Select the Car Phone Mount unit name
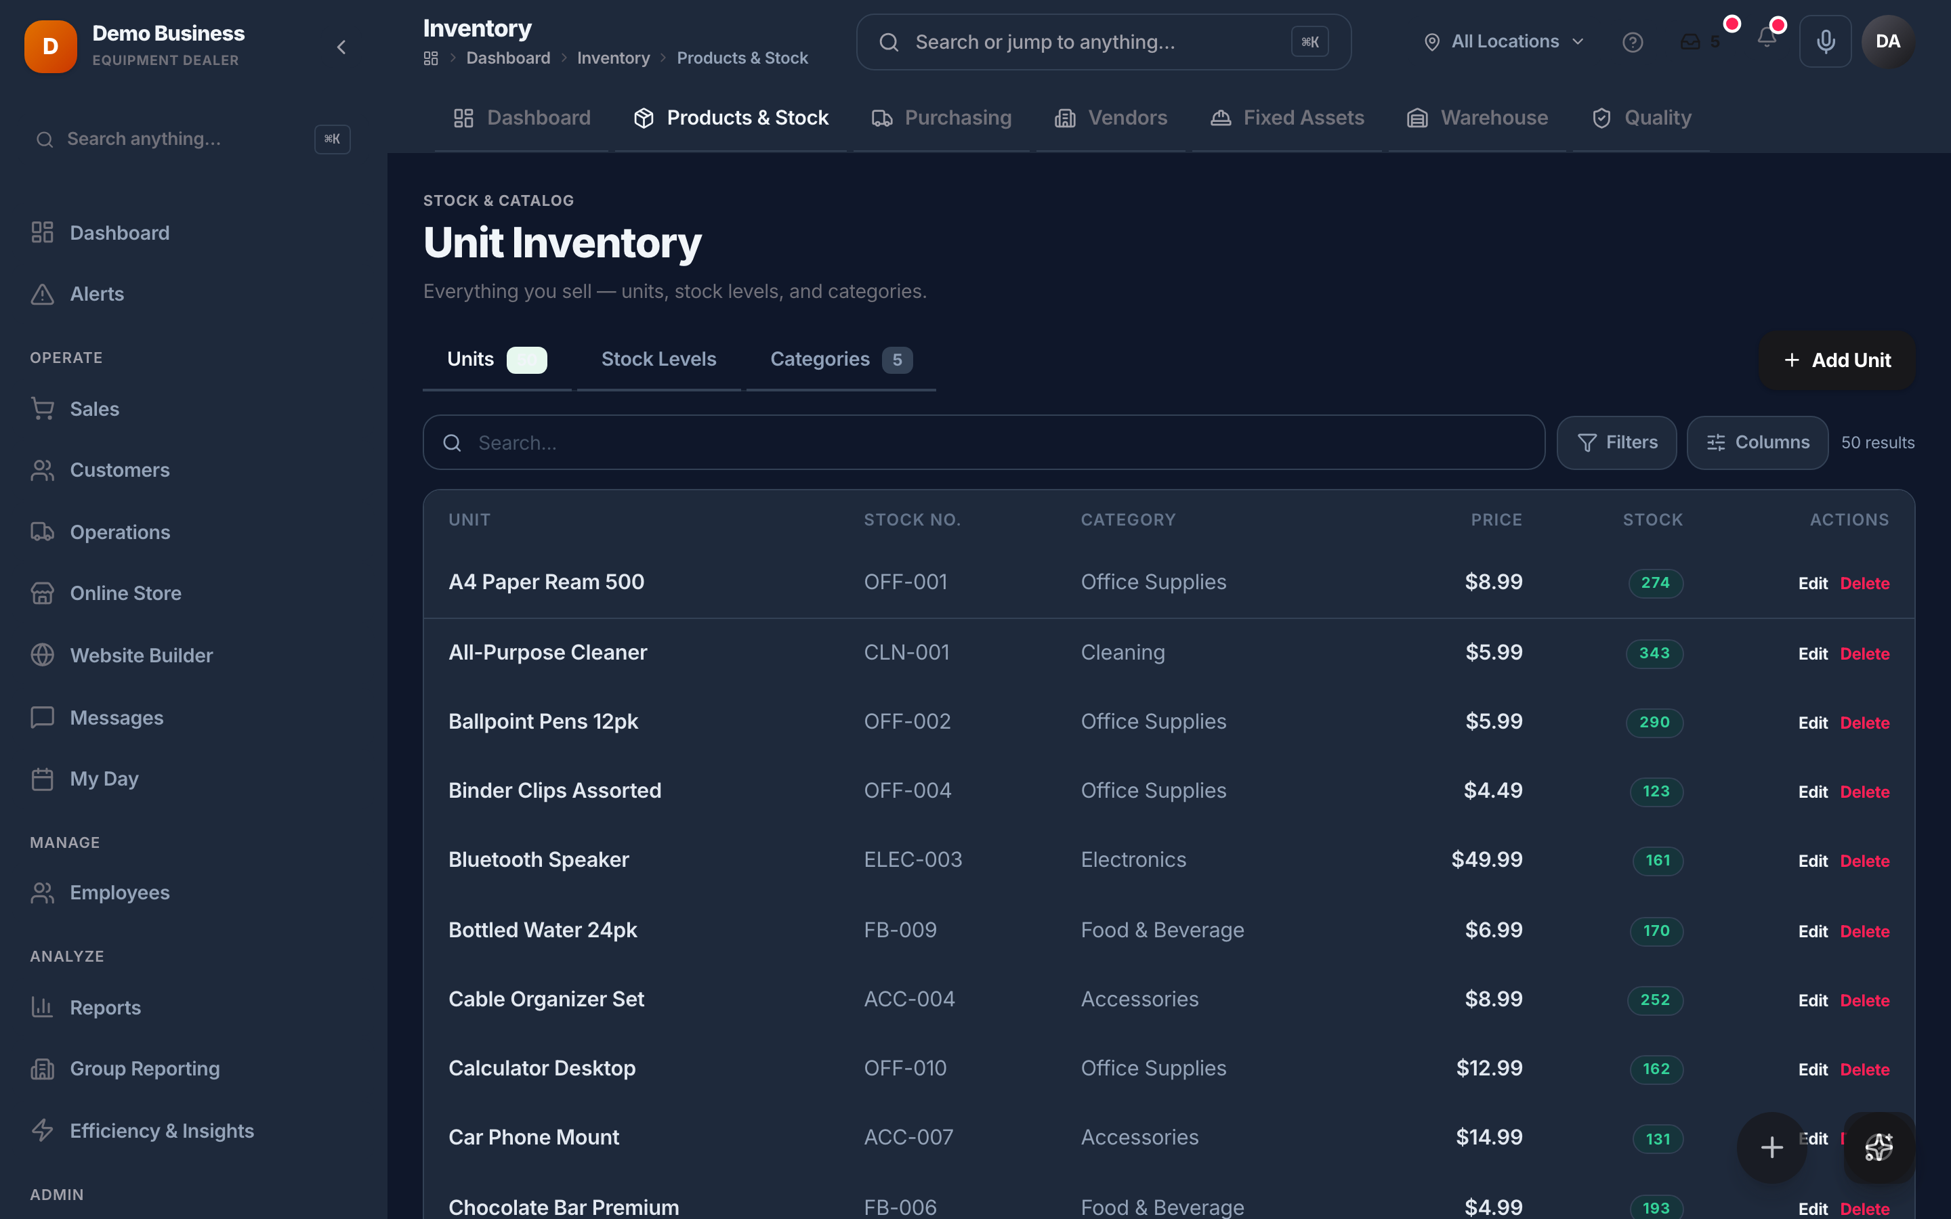The width and height of the screenshot is (1951, 1219). pyautogui.click(x=534, y=1138)
